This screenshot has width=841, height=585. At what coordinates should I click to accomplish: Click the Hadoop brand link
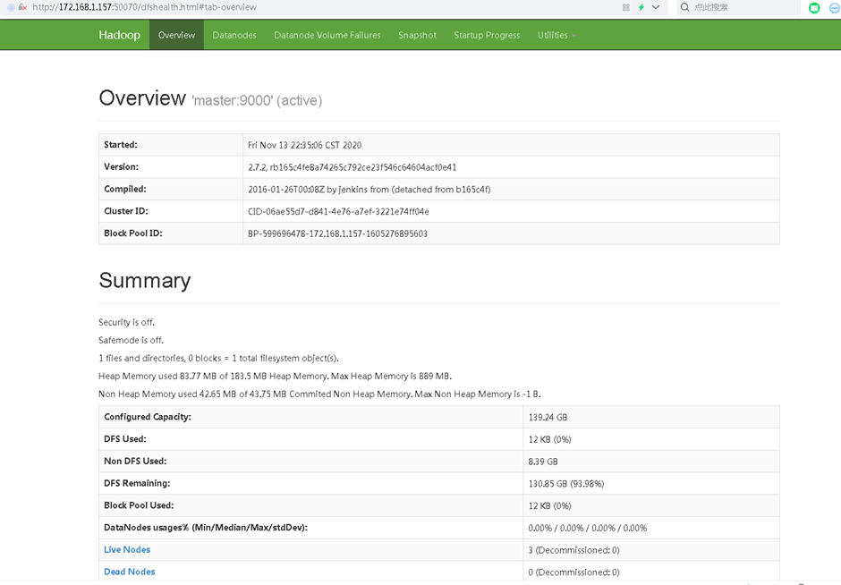click(119, 35)
